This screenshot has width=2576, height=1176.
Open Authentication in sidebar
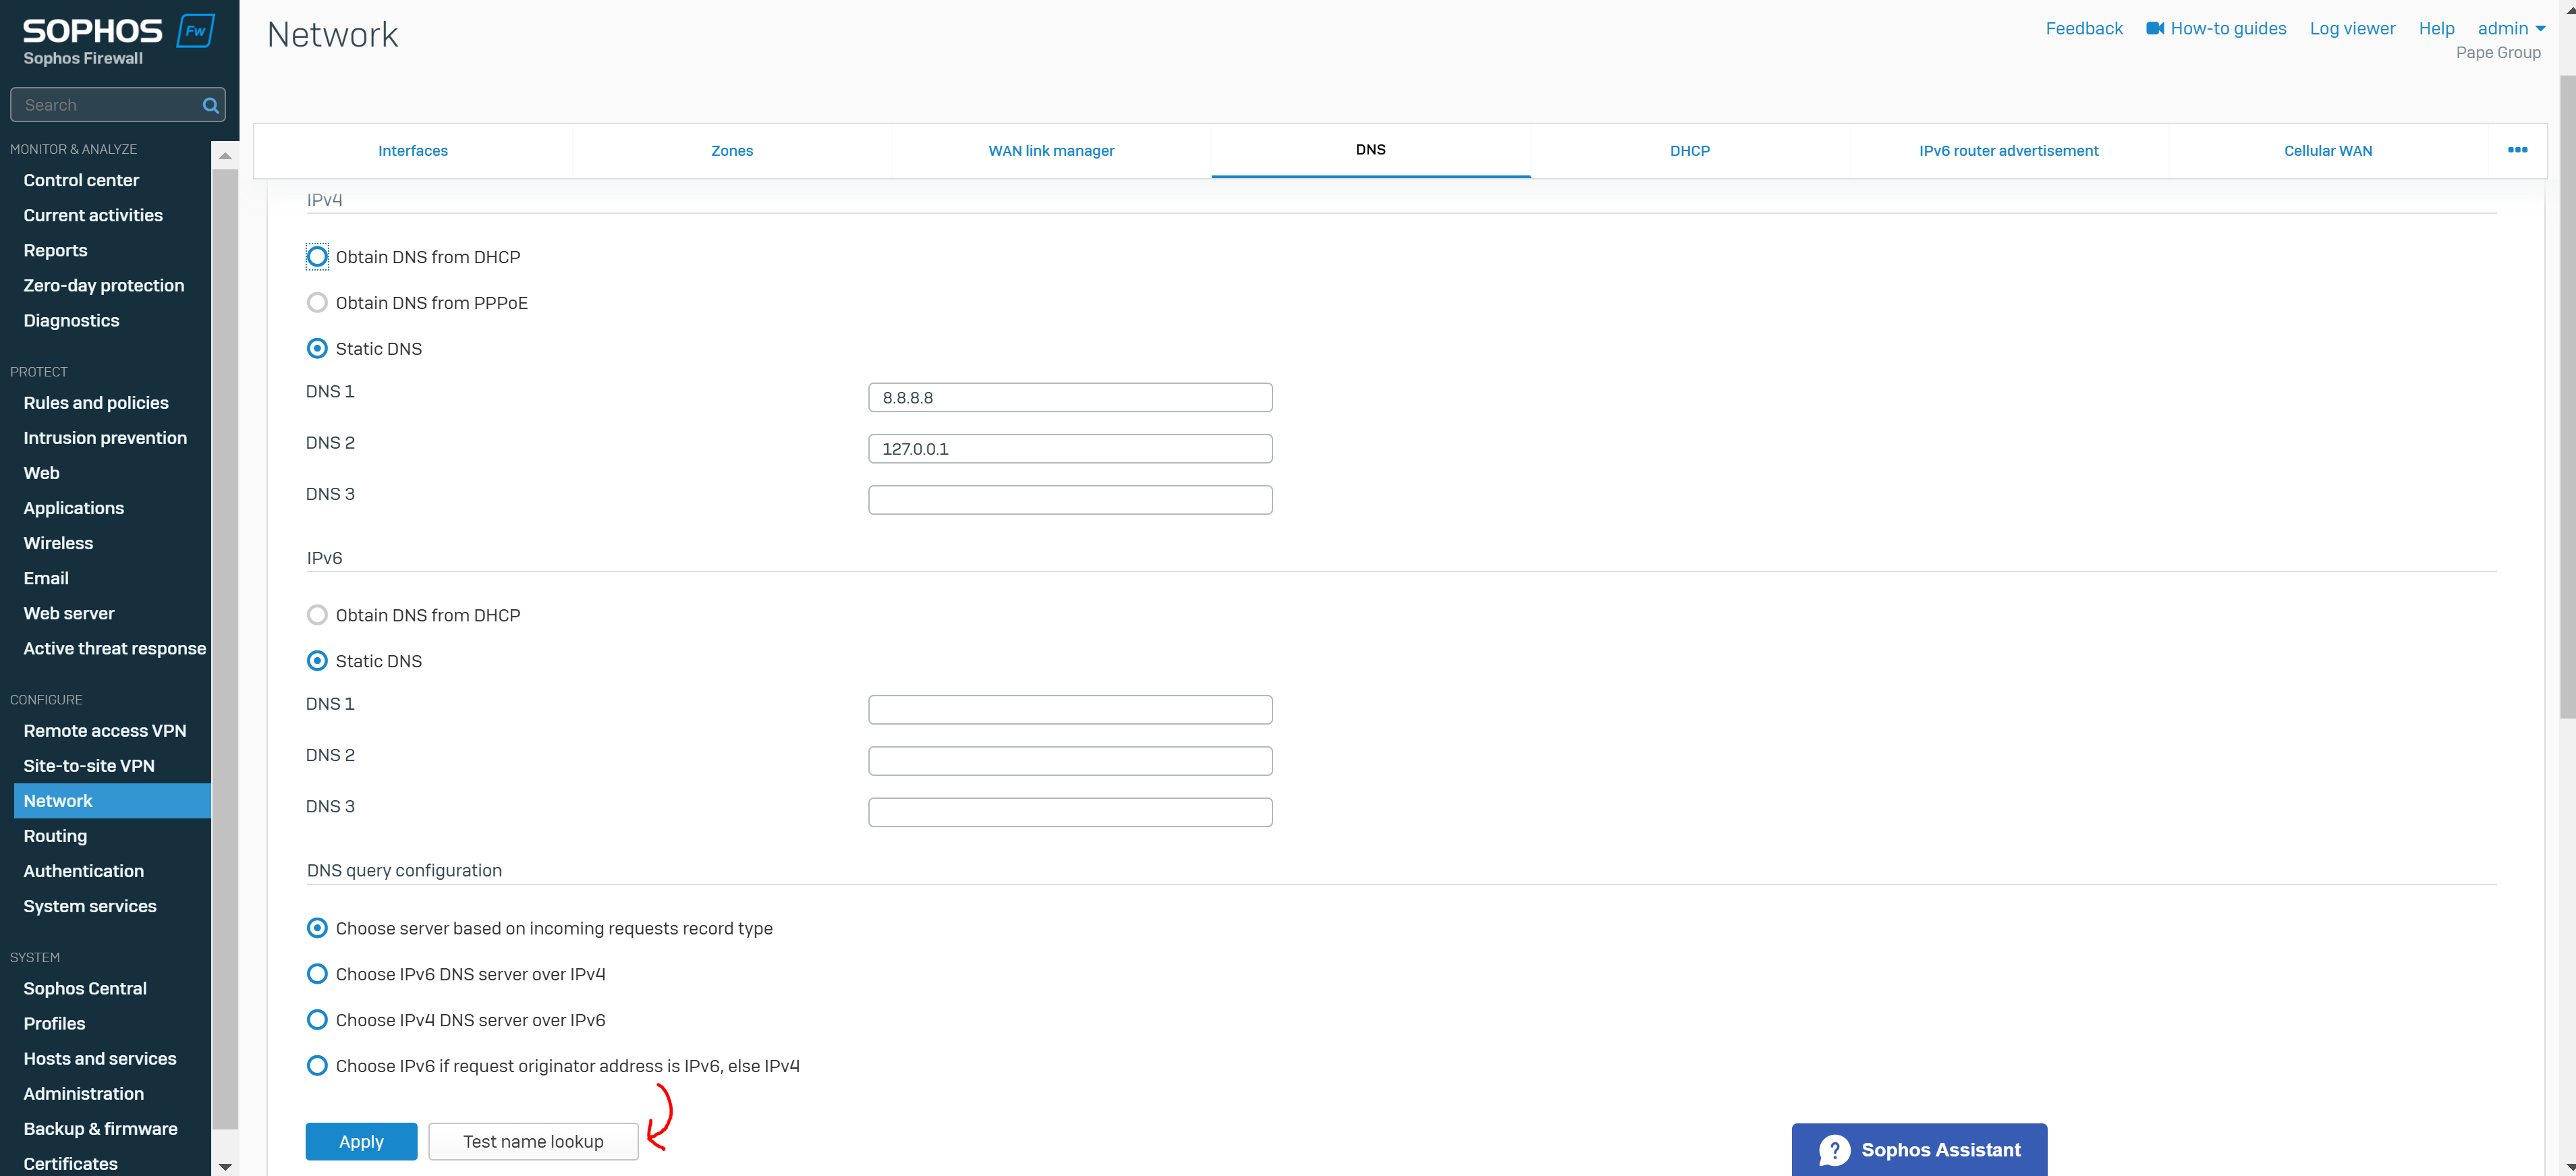(x=84, y=871)
